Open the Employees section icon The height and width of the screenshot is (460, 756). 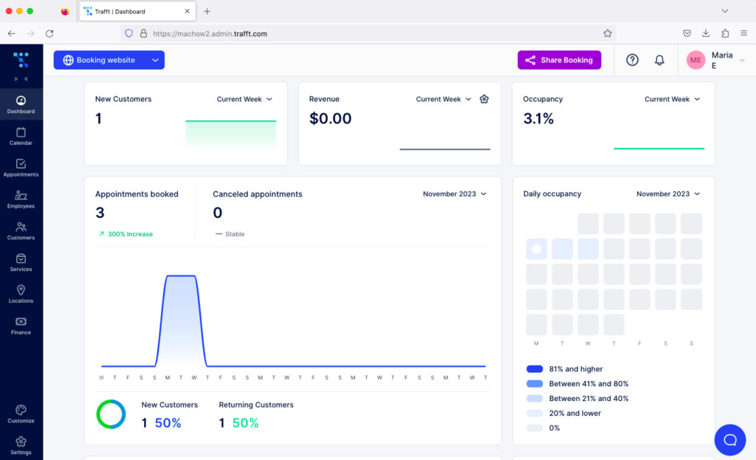[21, 196]
